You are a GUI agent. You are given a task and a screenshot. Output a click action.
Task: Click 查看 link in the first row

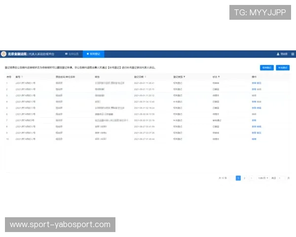[x=254, y=83]
